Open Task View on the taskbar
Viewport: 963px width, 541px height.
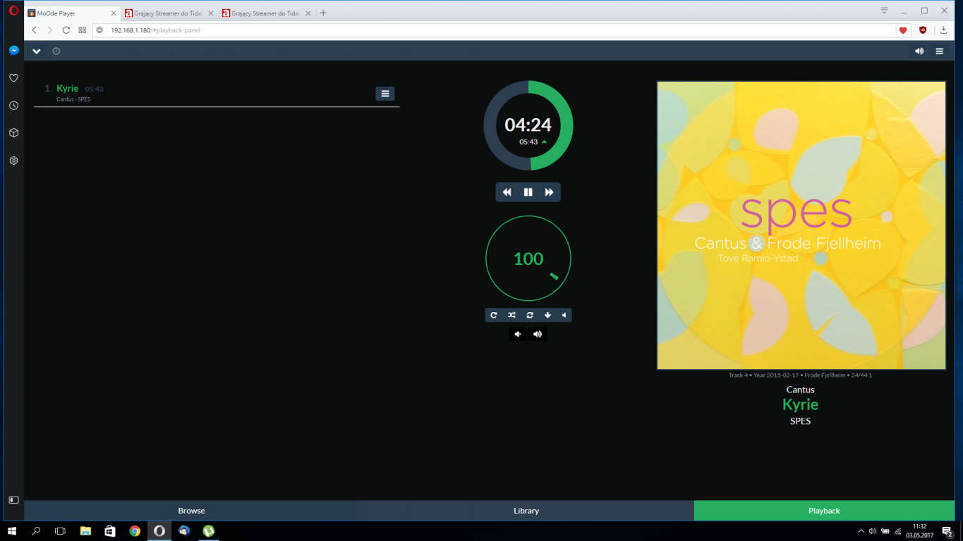click(61, 531)
